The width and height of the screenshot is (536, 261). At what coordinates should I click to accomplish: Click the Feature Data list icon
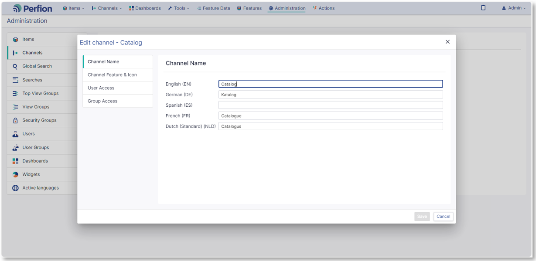199,8
